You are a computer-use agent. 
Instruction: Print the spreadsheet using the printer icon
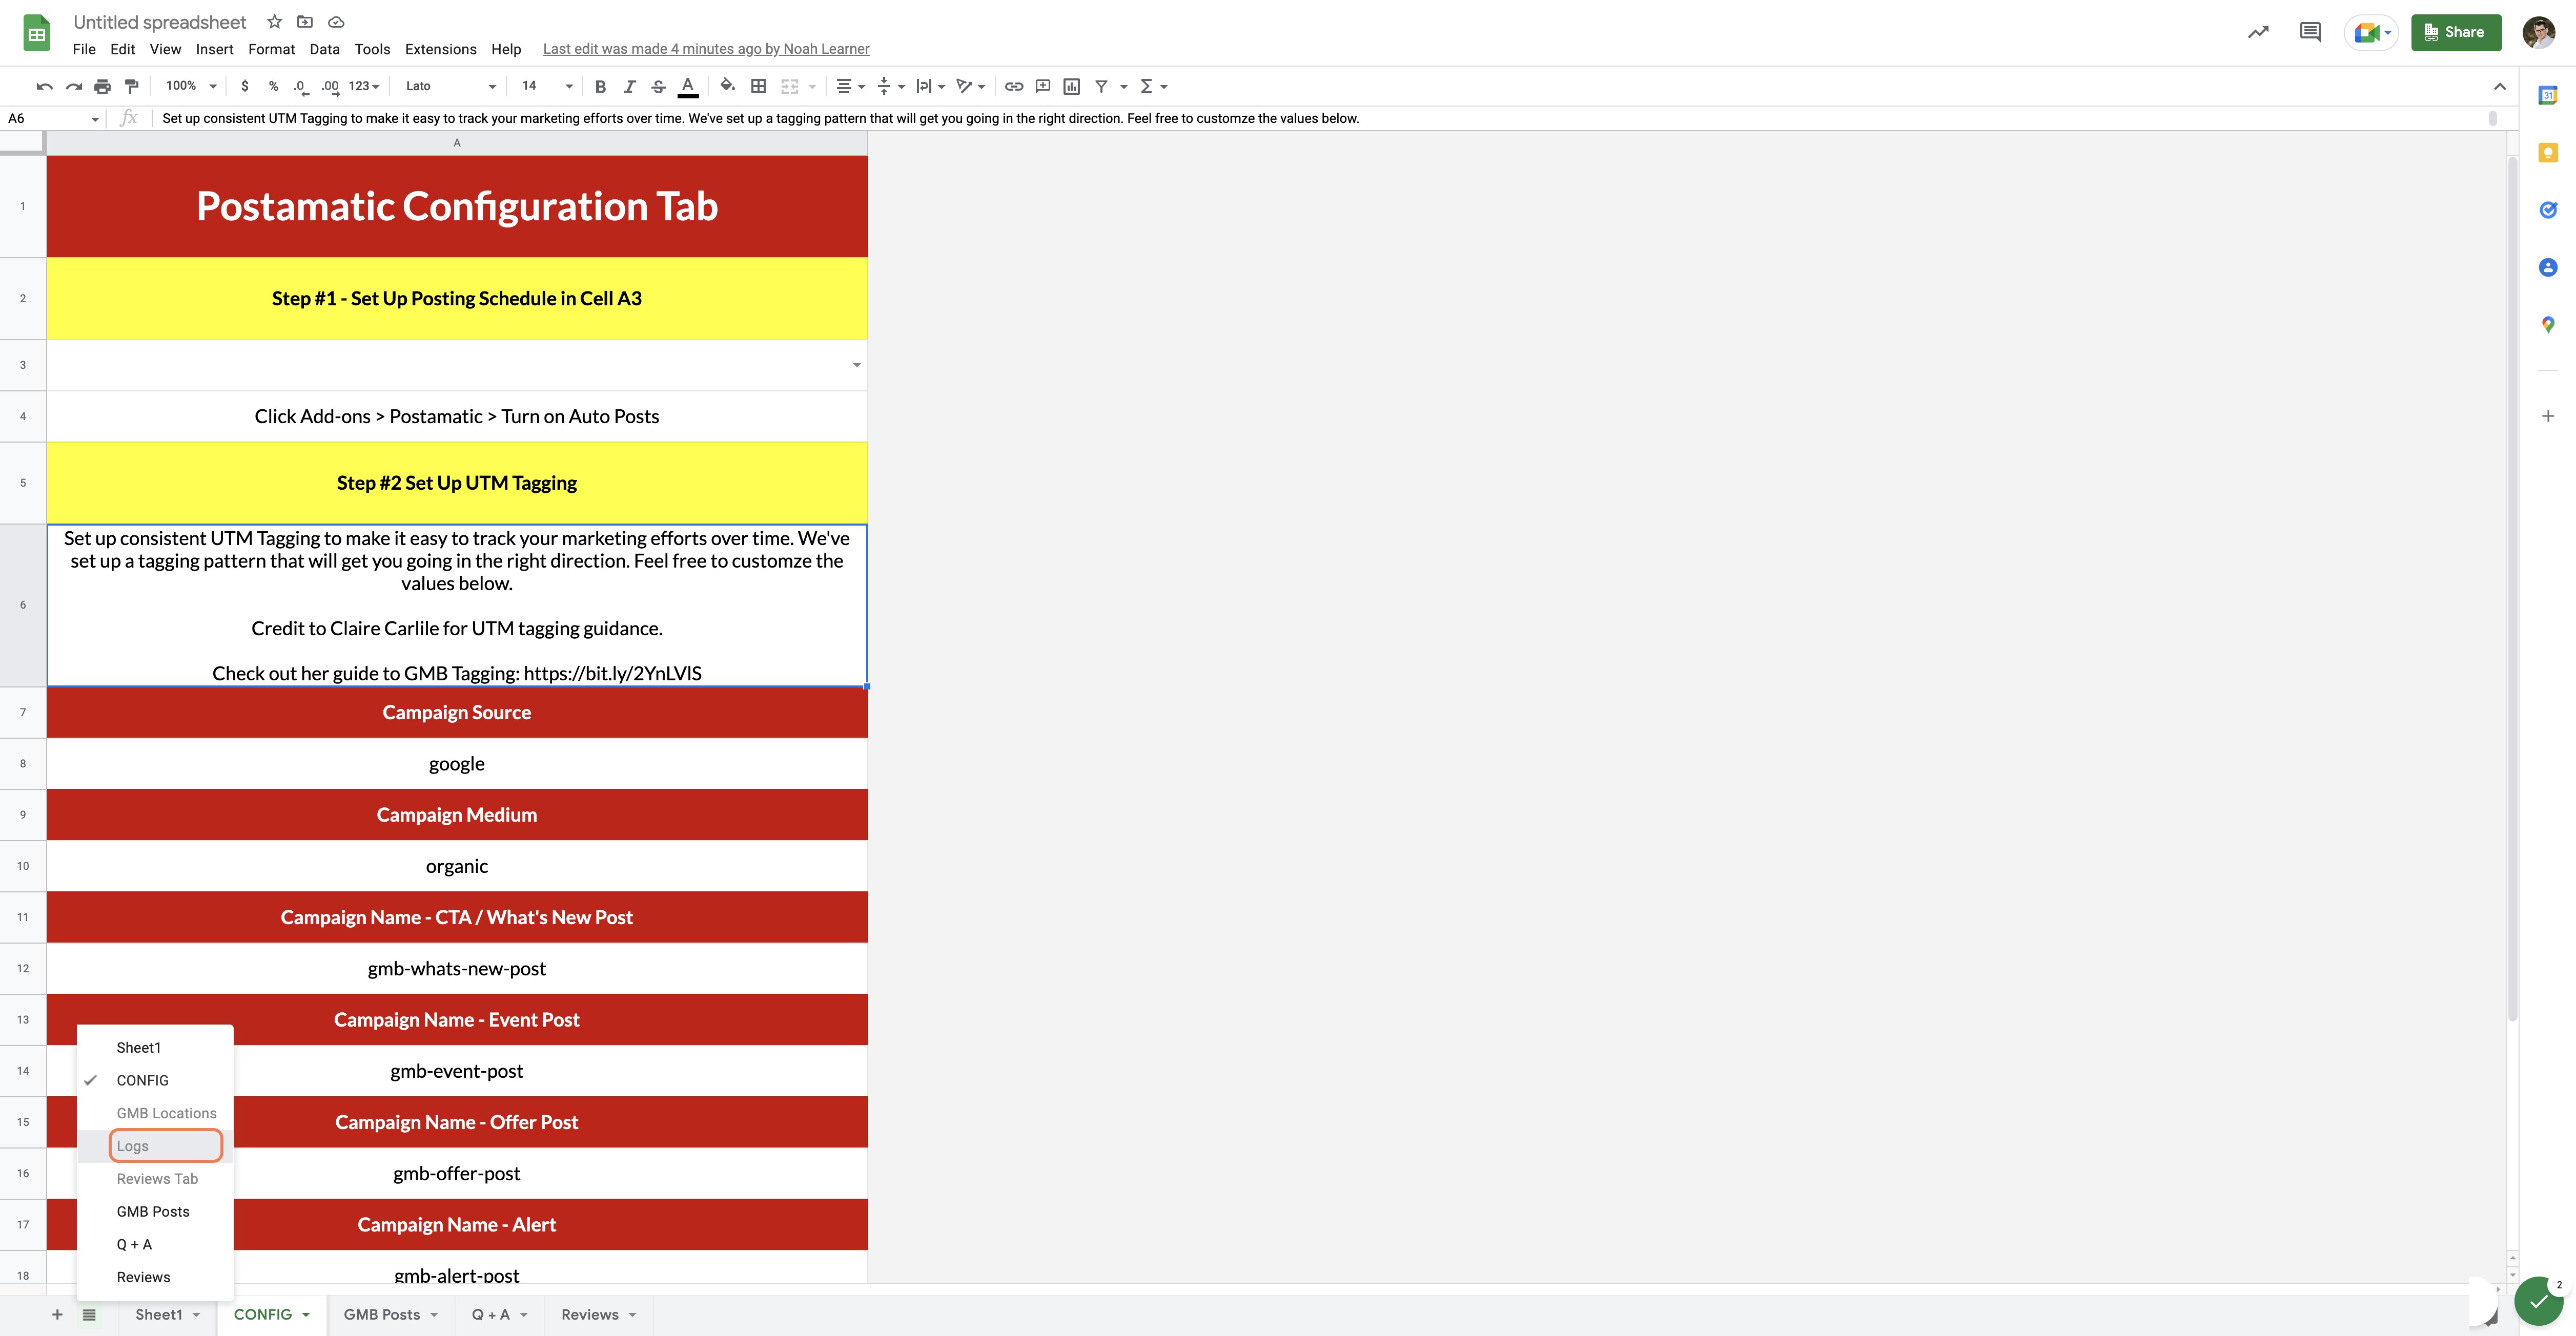pos(102,86)
